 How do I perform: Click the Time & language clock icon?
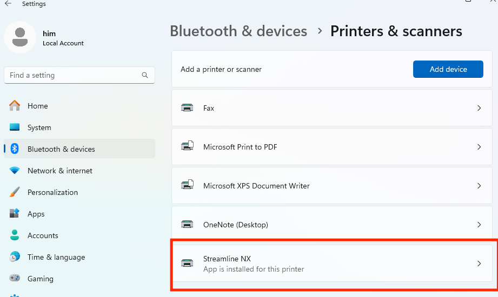[15, 257]
